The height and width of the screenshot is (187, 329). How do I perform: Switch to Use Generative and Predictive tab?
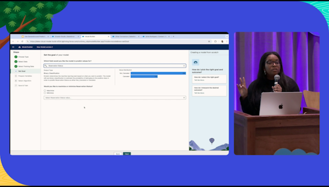[x=35, y=36]
